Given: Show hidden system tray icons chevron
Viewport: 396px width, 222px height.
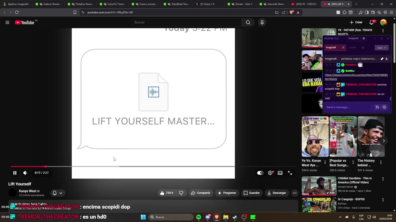Looking at the screenshot, I should tap(340, 217).
